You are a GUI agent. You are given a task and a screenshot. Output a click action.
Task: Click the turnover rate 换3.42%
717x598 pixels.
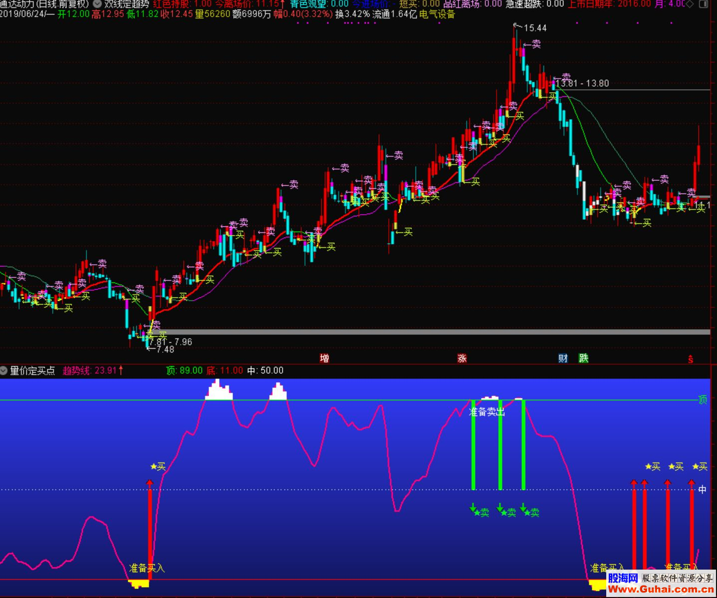[x=353, y=14]
